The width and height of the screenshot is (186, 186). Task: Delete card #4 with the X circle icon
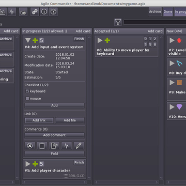(x=30, y=146)
